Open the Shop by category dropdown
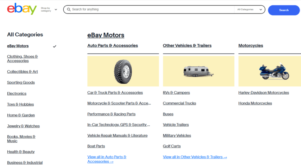This screenshot has height=165, width=301. pyautogui.click(x=49, y=9)
